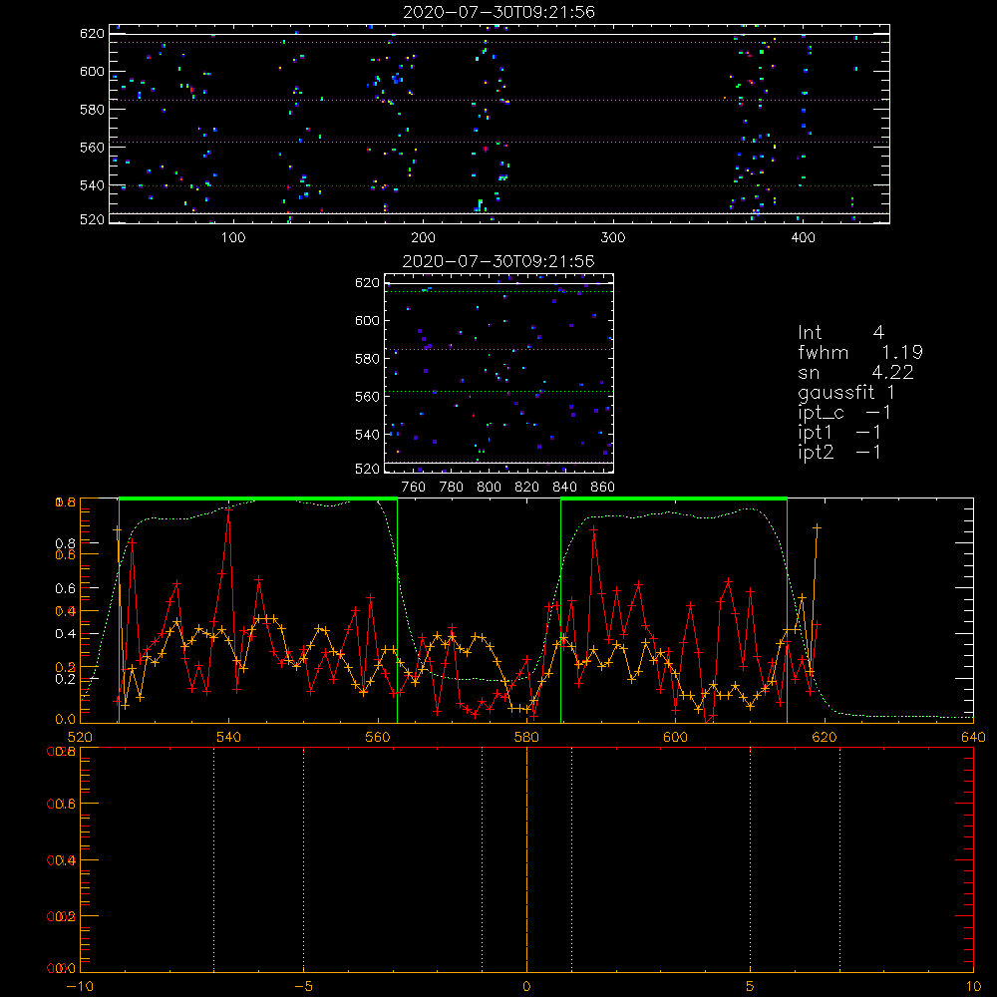
Task: Click x-axis label 860 of the inset image
Action: coord(603,488)
